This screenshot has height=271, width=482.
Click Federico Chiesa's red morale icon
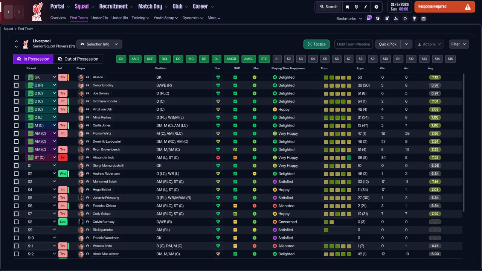255,206
